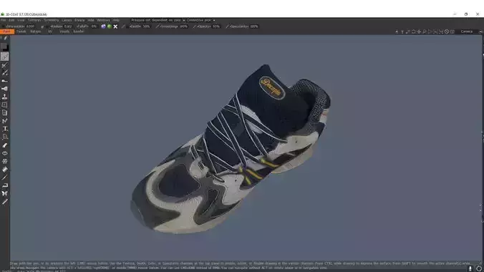The width and height of the screenshot is (484, 272).
Task: Open the Textures menu
Action: click(x=34, y=20)
